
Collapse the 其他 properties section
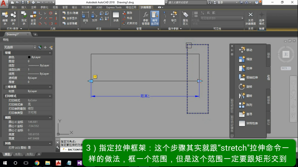coord(50,143)
